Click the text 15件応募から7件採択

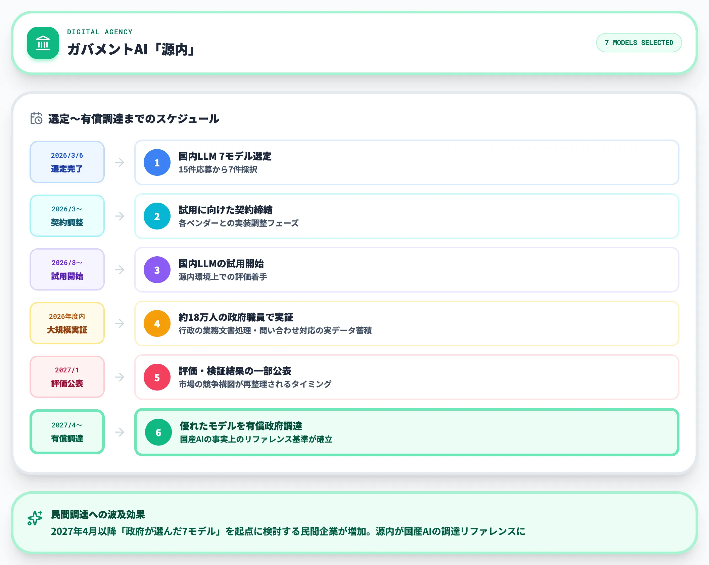pyautogui.click(x=218, y=169)
